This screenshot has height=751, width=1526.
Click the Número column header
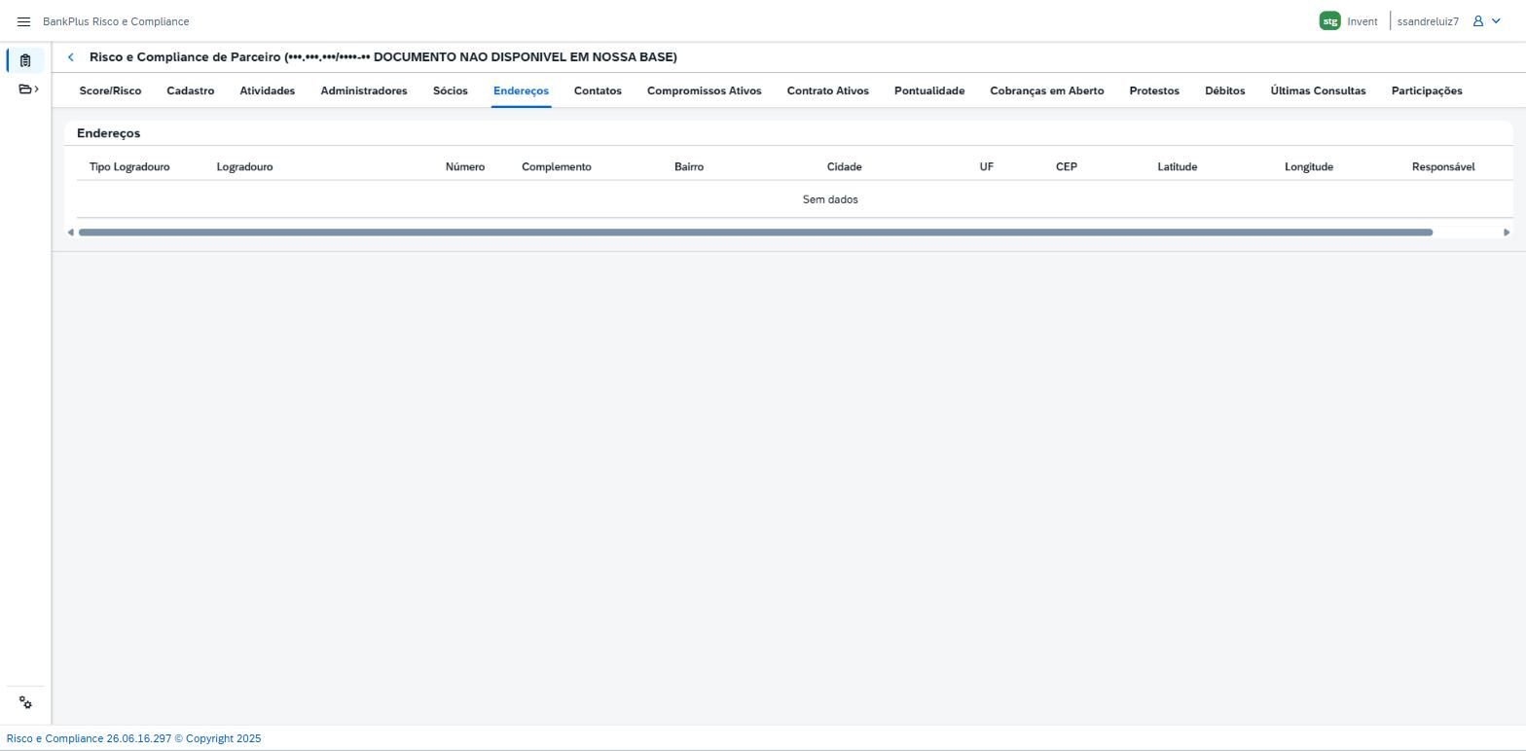tap(465, 167)
